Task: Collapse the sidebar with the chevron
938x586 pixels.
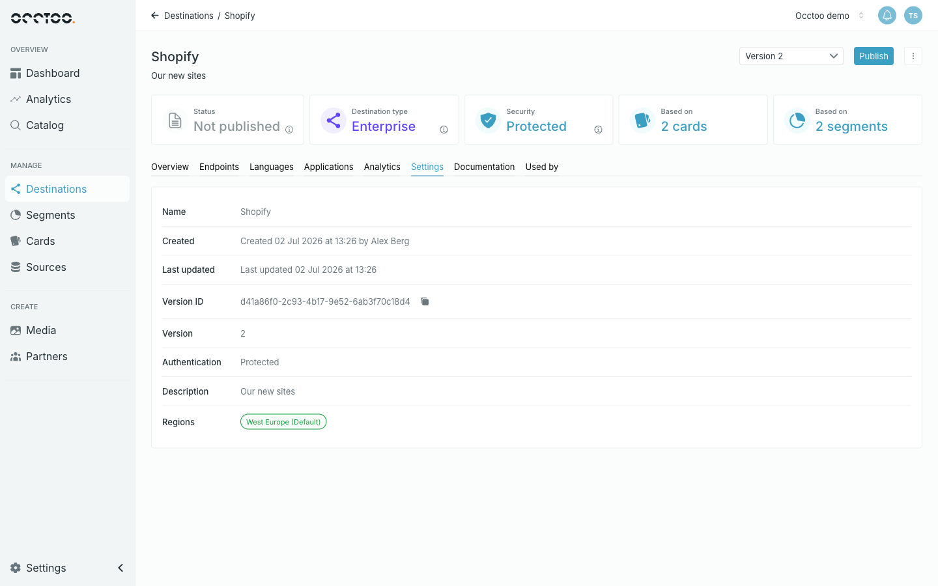Action: point(121,568)
